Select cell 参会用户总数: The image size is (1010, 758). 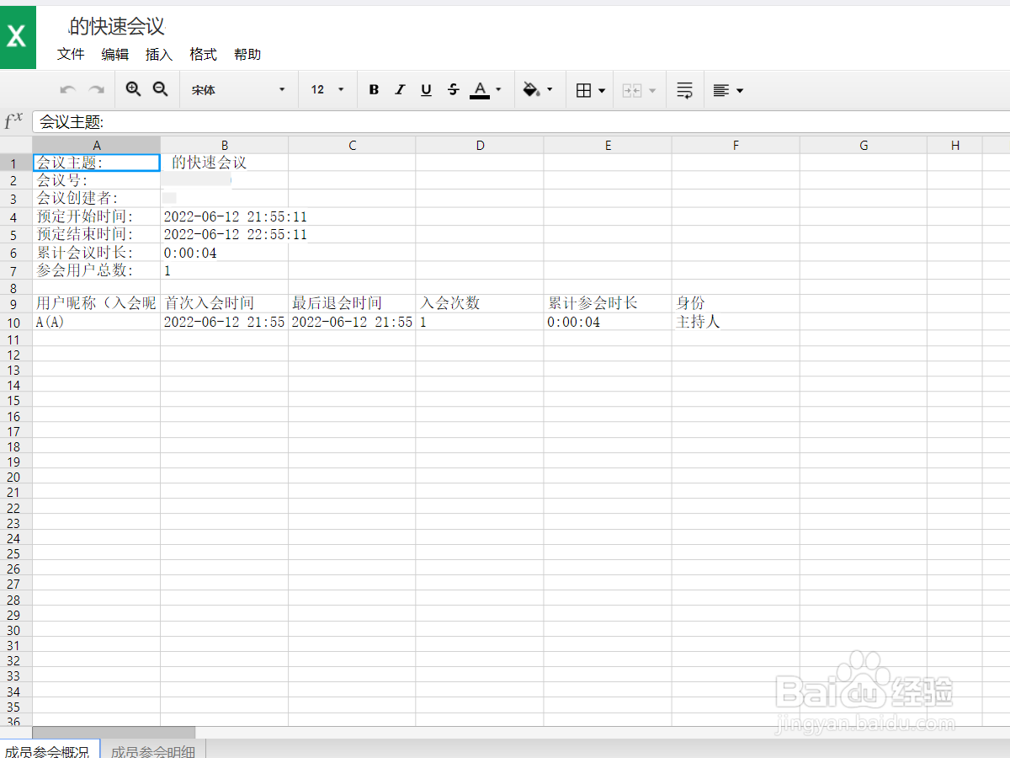coord(96,270)
